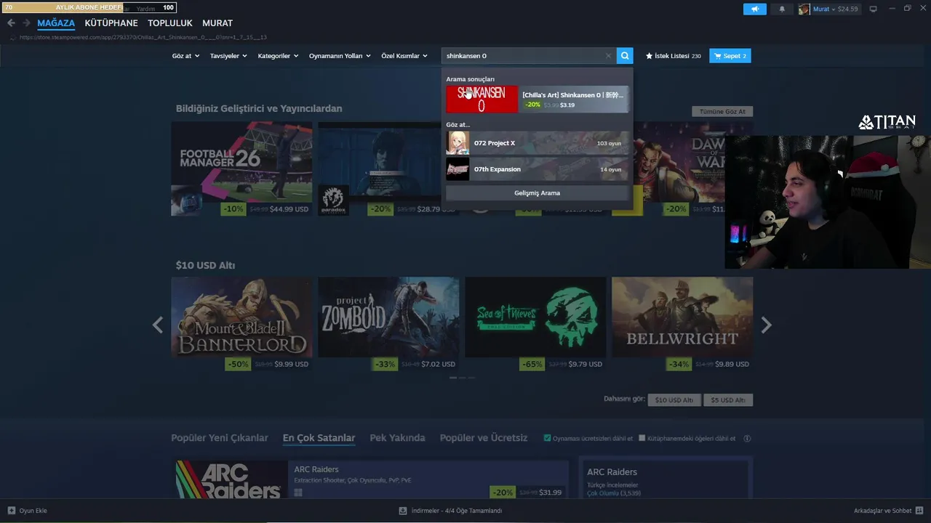This screenshot has width=931, height=523.
Task: Click the $5 USD Altı button
Action: click(x=728, y=400)
